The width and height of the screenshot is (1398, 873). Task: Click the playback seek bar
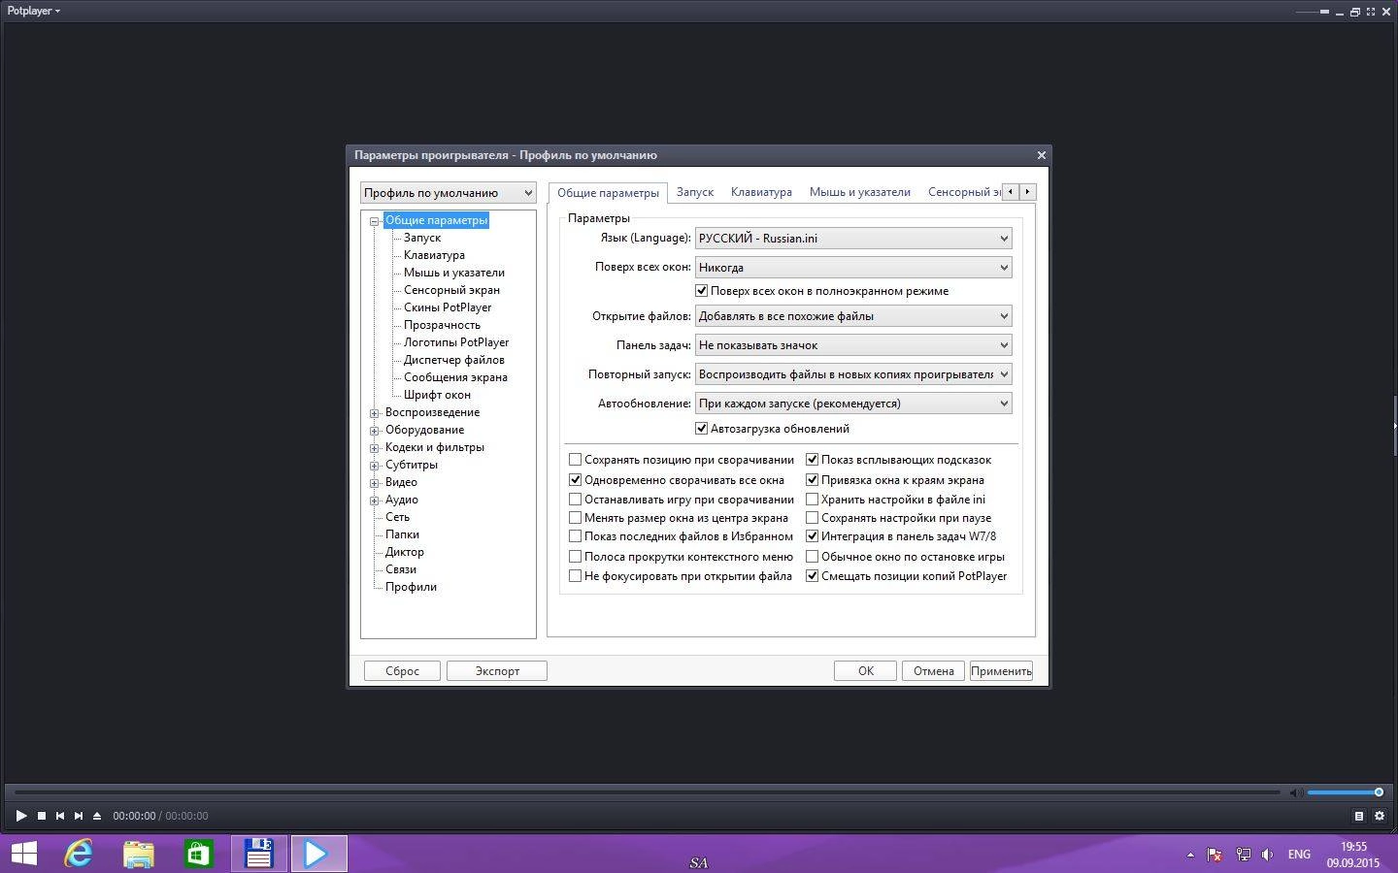click(x=648, y=792)
